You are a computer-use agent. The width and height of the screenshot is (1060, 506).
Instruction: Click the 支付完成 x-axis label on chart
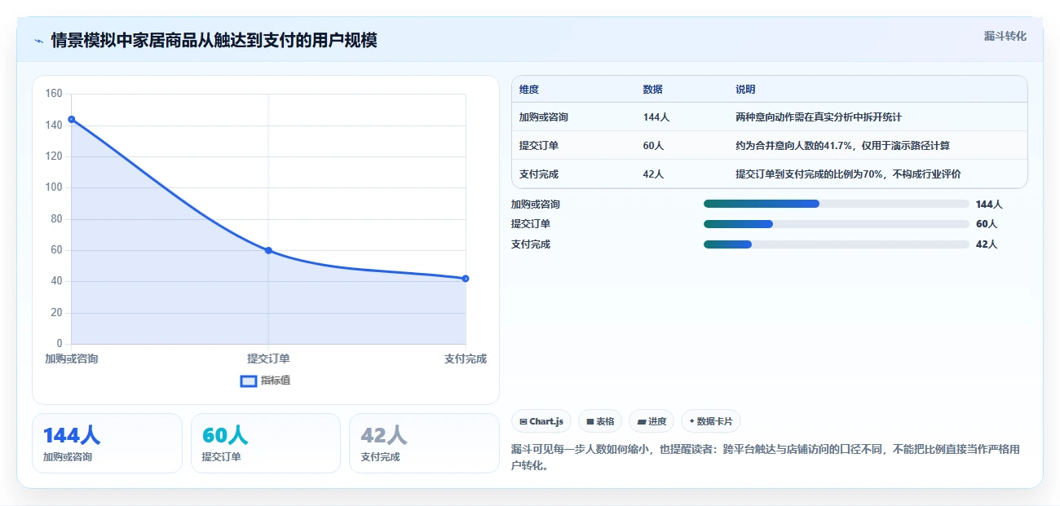(x=466, y=359)
